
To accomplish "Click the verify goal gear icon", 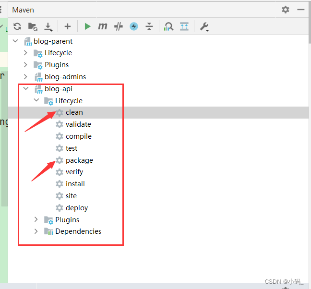I will [x=60, y=172].
